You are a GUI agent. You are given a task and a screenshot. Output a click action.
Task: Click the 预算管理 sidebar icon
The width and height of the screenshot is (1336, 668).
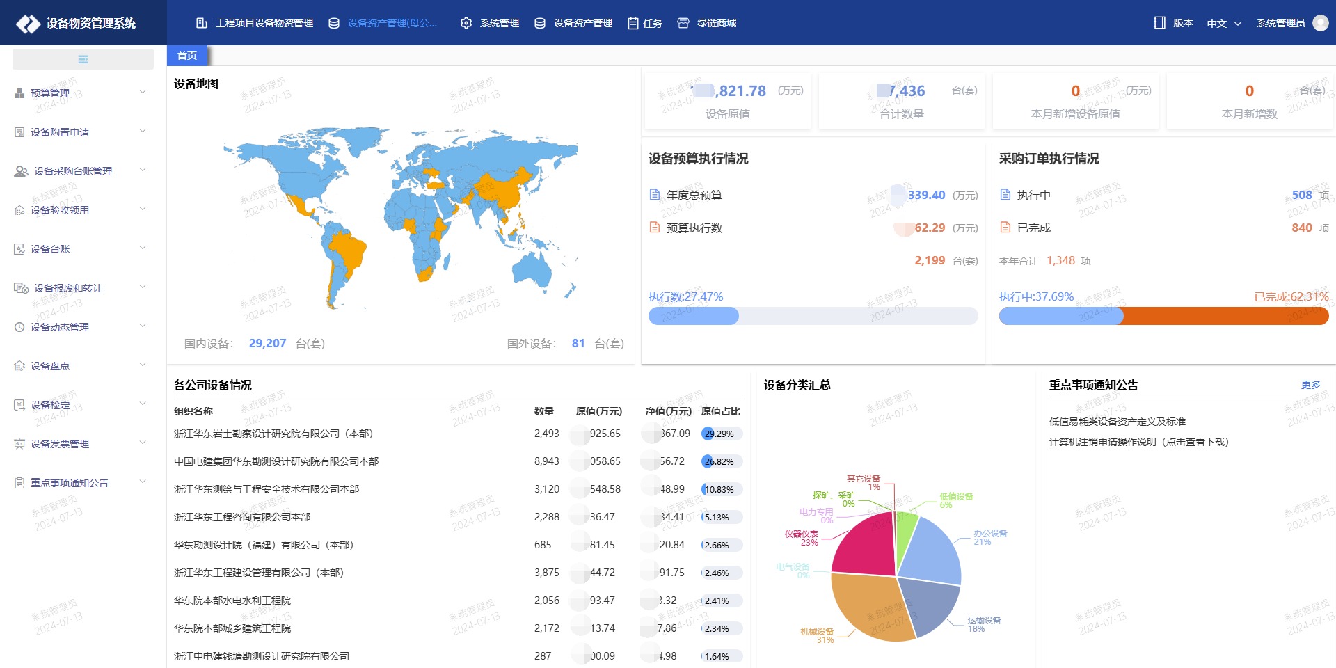19,93
